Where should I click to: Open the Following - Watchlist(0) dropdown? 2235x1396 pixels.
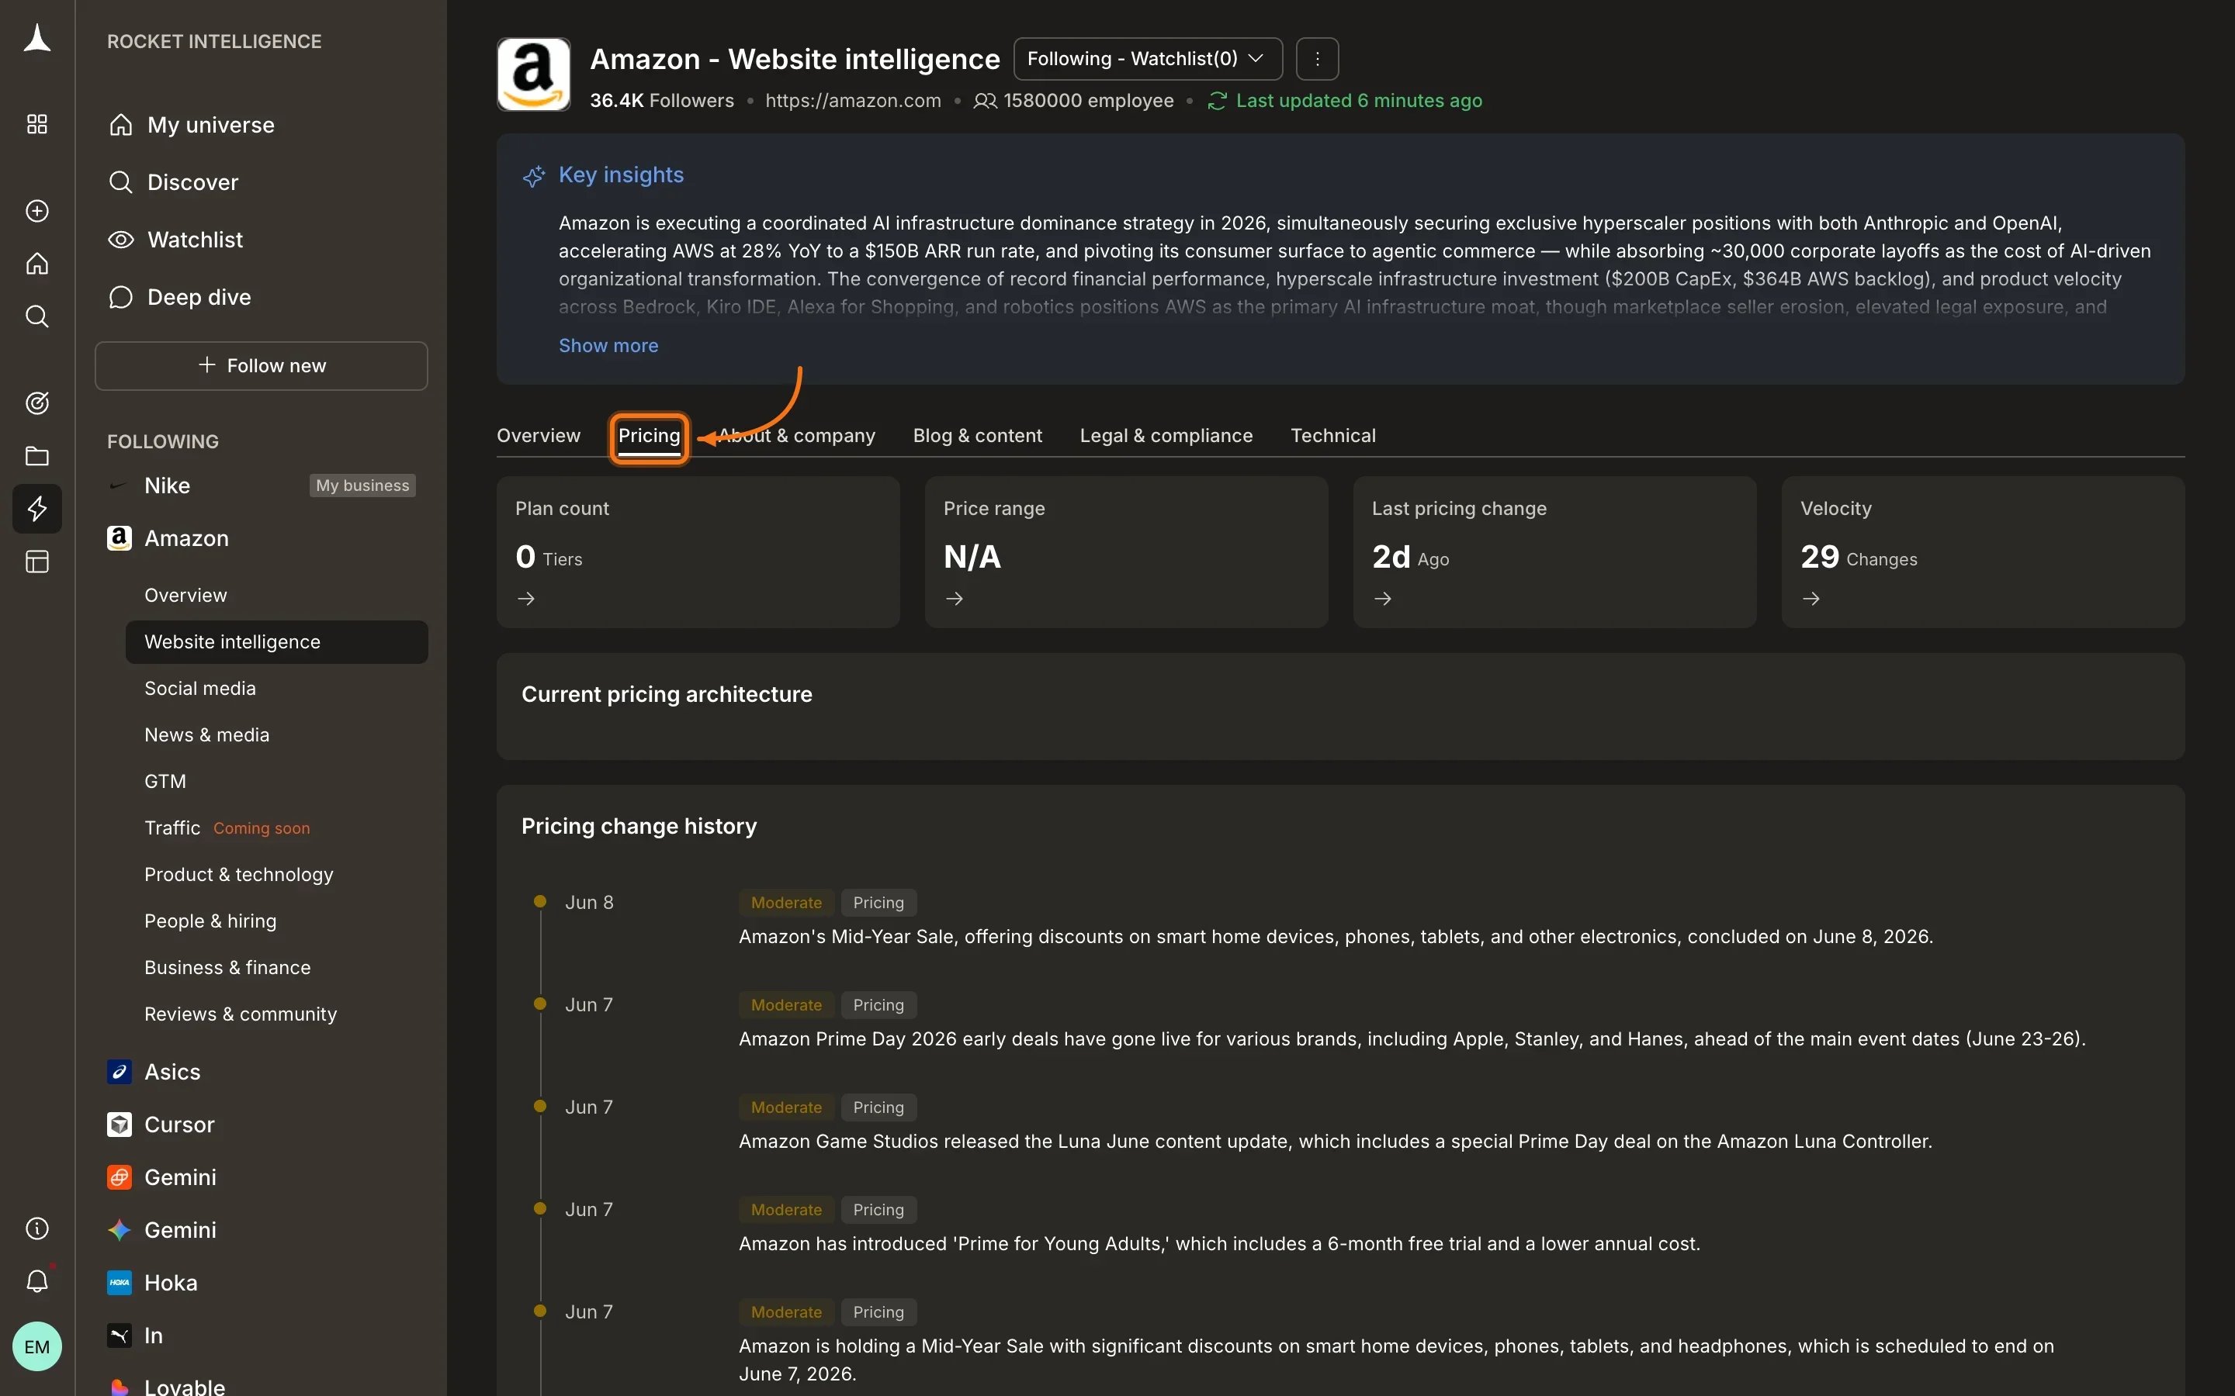(1148, 59)
